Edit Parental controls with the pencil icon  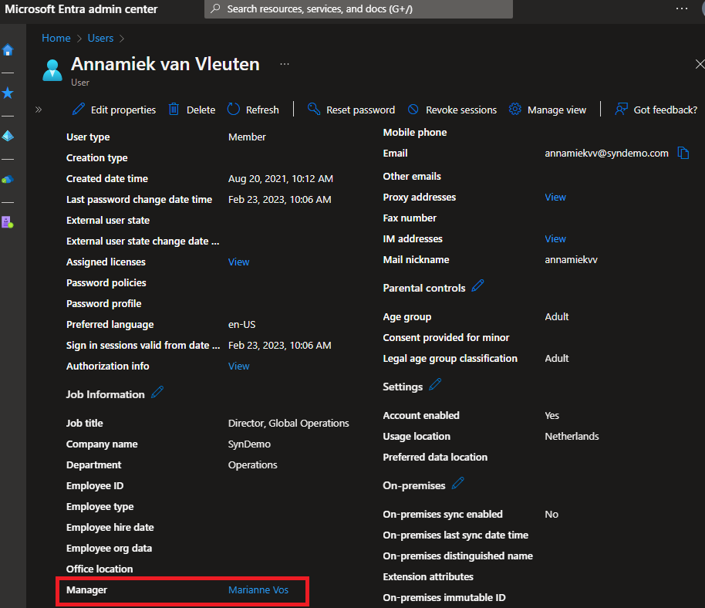coord(477,286)
